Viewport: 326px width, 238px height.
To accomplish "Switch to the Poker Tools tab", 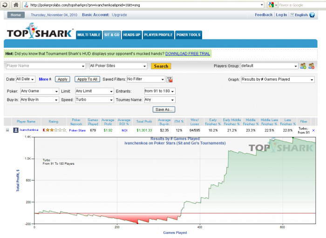I will (188, 35).
